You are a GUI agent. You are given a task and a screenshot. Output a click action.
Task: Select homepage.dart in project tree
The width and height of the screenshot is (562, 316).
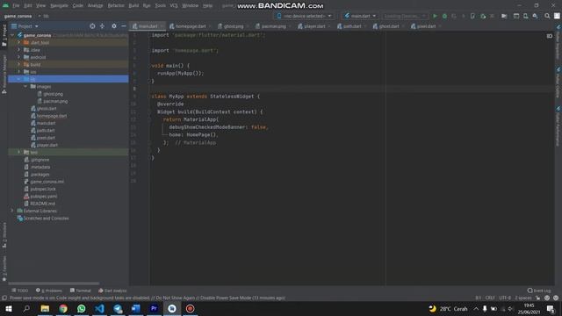[52, 116]
